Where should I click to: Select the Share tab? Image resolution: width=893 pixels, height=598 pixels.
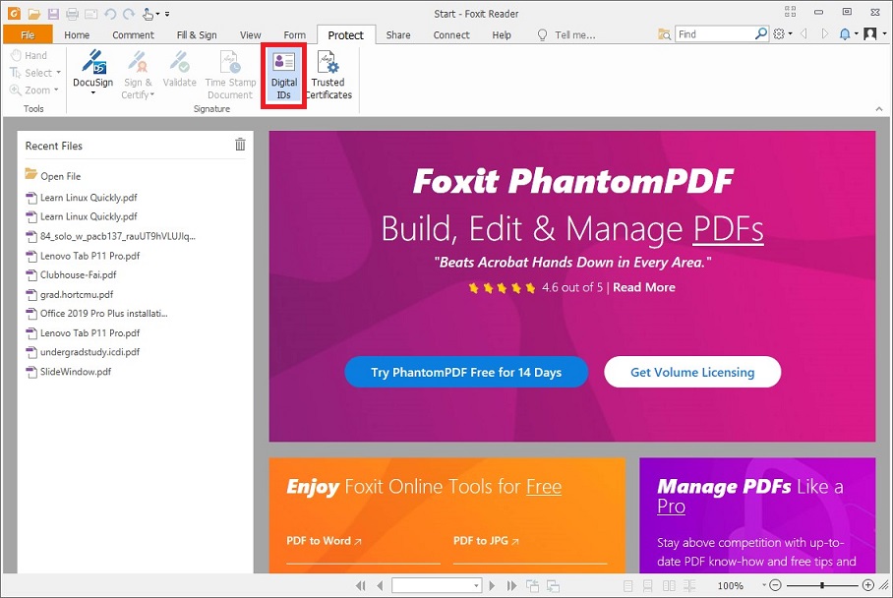(x=398, y=34)
